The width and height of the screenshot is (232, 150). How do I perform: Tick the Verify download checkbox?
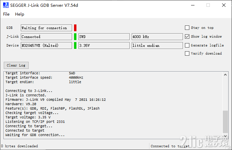tap(187, 53)
